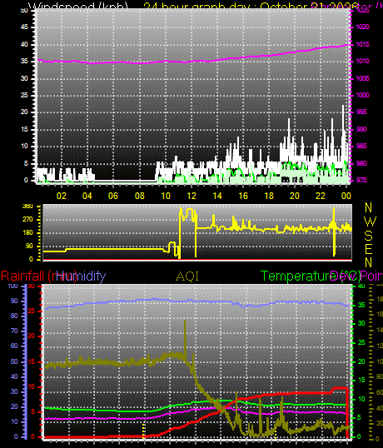The height and width of the screenshot is (448, 383).
Task: Click 15 on the red rainfall axis
Action: pyautogui.click(x=32, y=361)
